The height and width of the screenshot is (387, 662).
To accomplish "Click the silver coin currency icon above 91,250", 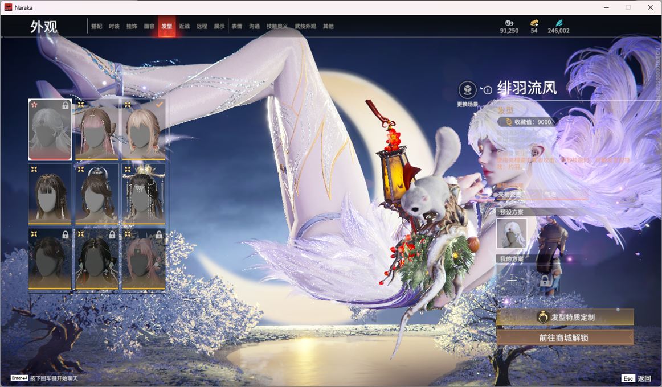I will [x=509, y=23].
